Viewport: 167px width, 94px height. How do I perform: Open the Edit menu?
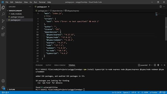(x=11, y=2)
